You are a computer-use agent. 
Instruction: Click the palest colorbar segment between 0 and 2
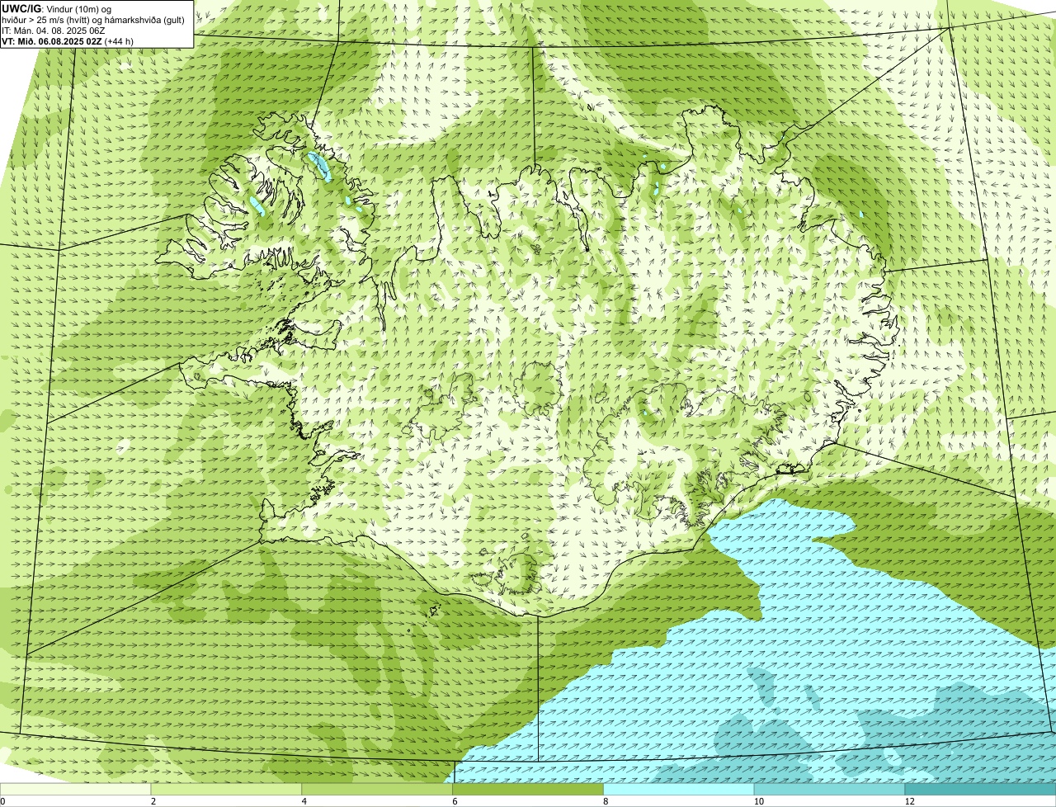[x=76, y=790]
